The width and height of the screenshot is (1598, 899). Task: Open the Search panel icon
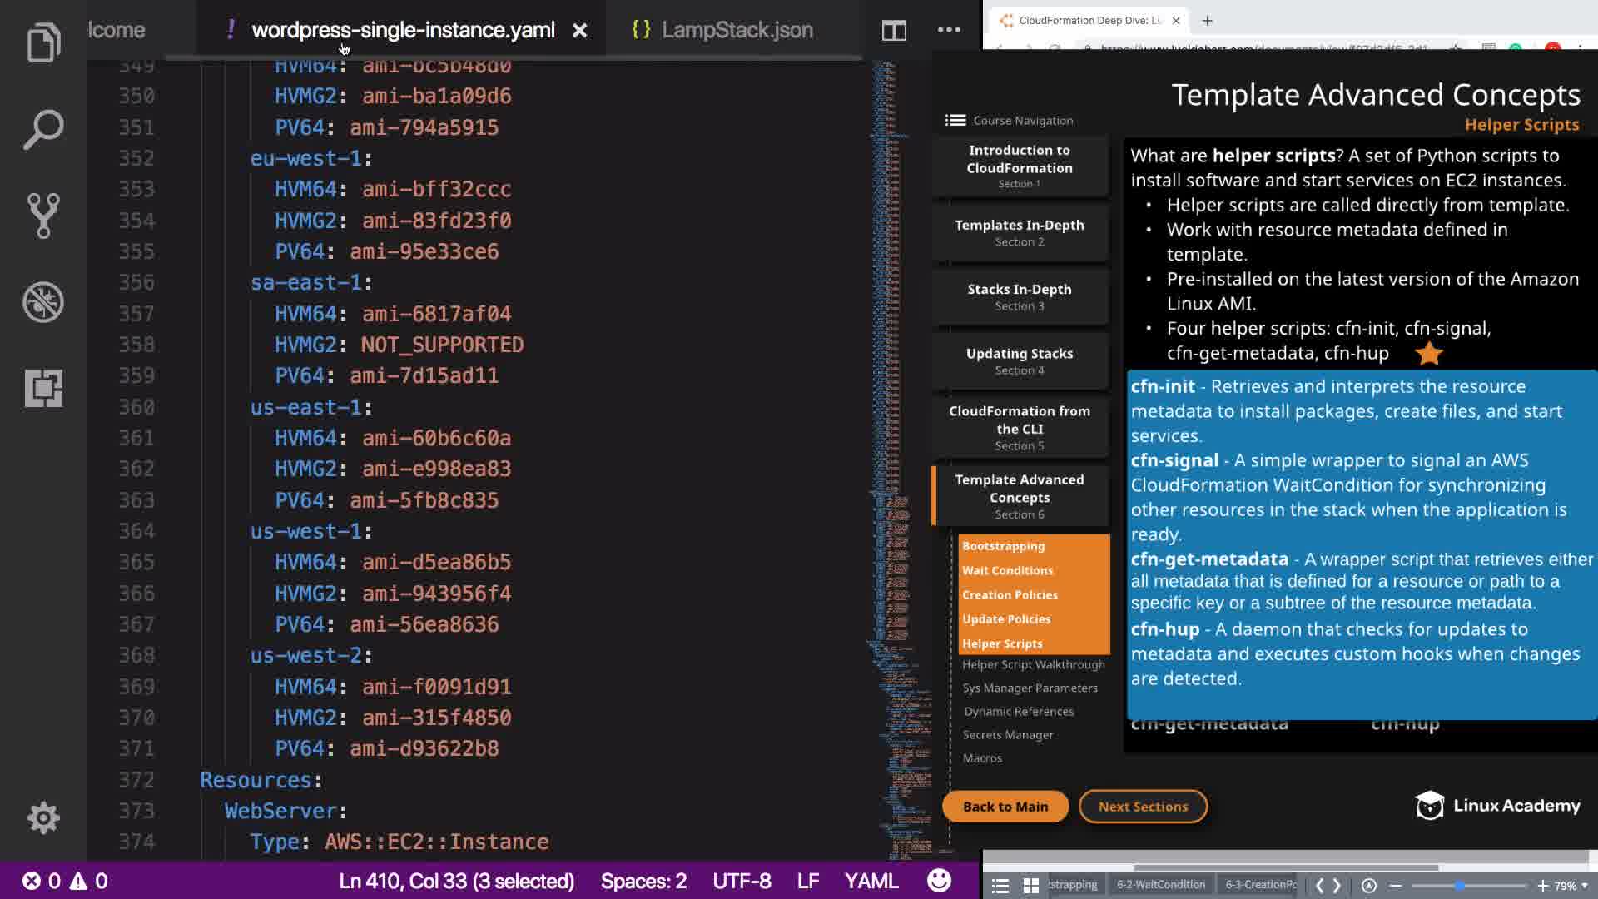click(x=43, y=130)
